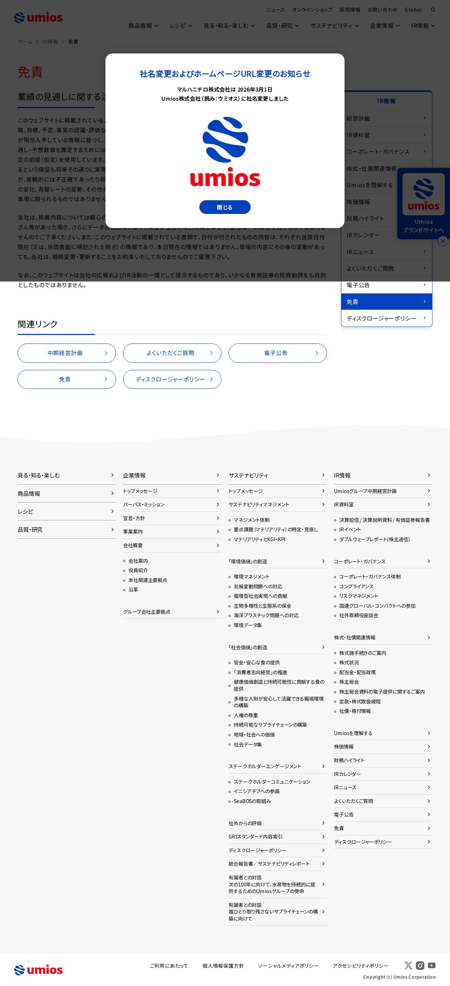
Task: Open ステークホルダーエンゲージメント in the footer
Action: 278,766
